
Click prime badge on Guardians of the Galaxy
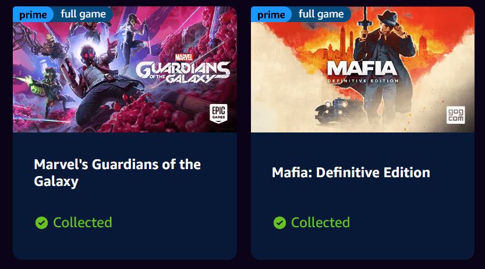(x=33, y=14)
